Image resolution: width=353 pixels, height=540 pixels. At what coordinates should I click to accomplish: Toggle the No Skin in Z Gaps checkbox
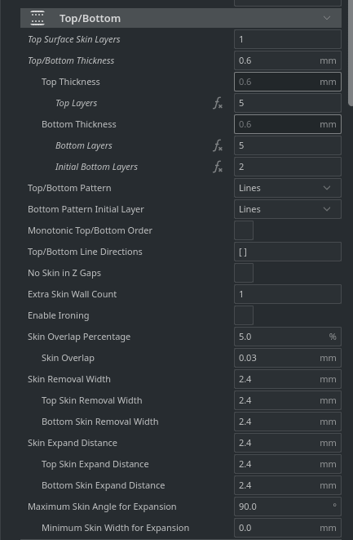[x=244, y=273]
